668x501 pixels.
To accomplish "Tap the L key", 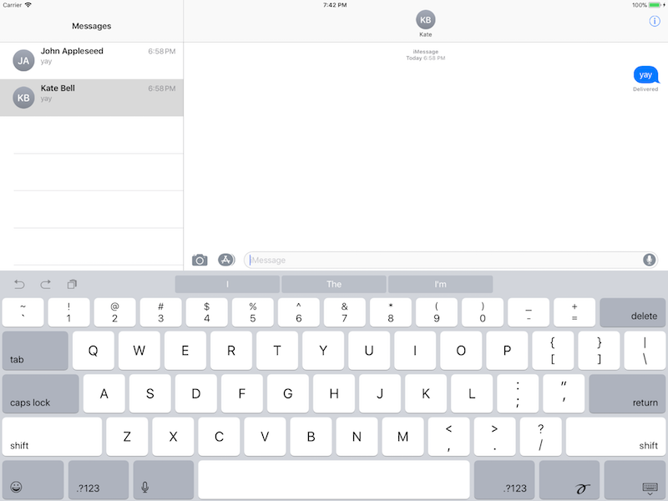I will (x=472, y=393).
